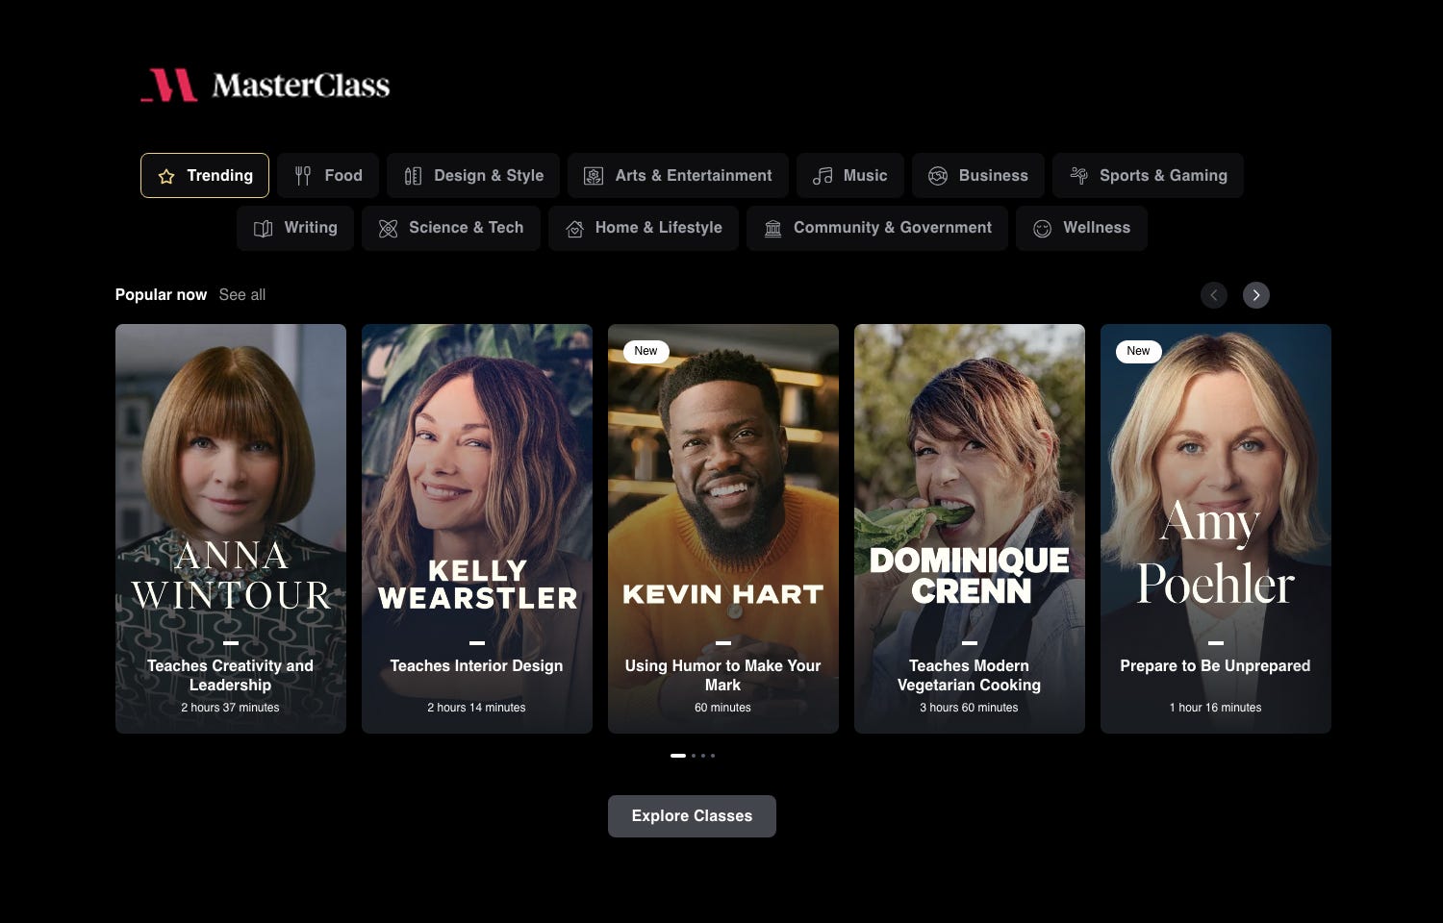
Task: Go to previous carousel slide arrow
Action: [x=1214, y=295]
